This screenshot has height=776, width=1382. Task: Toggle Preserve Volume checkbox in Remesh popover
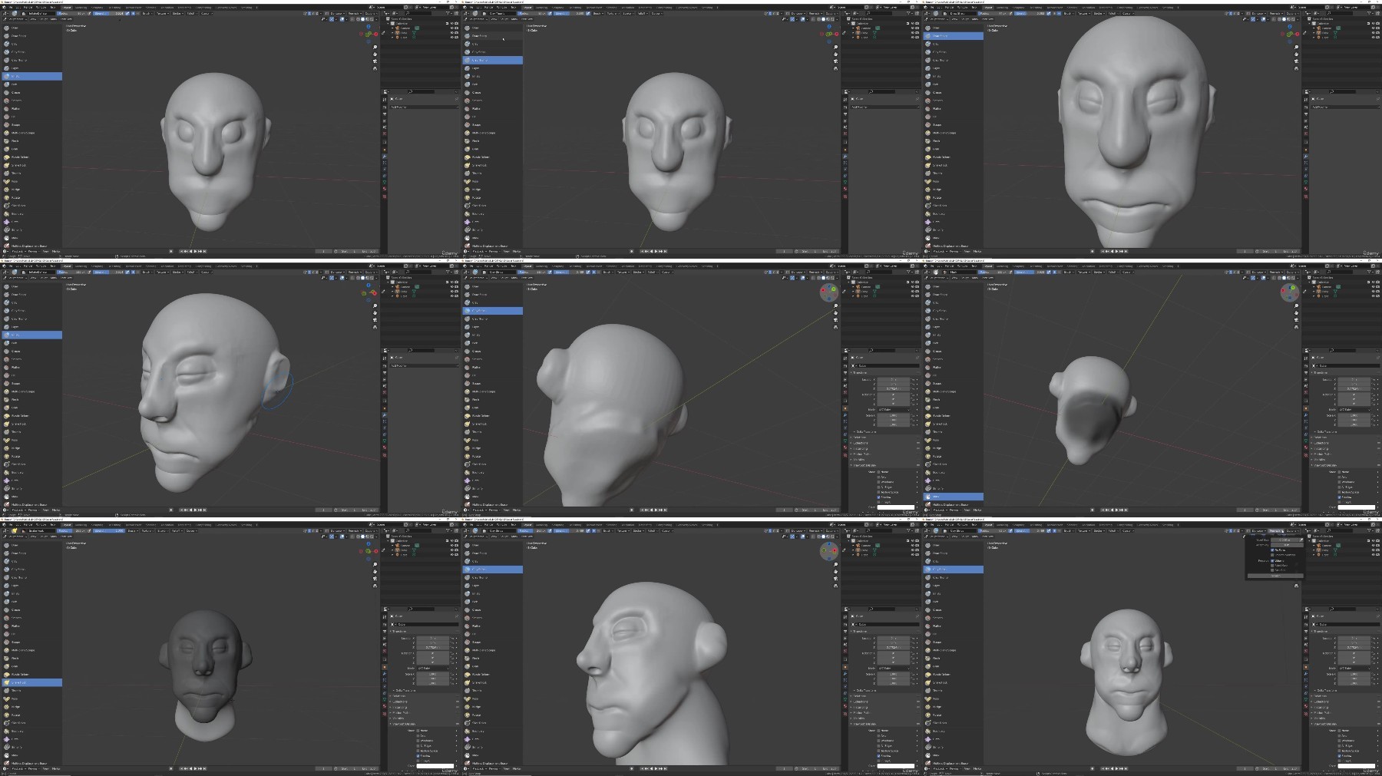(x=1272, y=561)
